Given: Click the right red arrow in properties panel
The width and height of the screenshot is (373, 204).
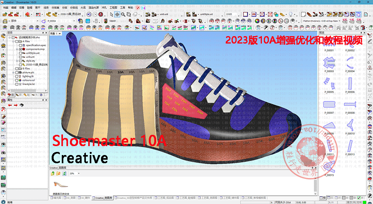Looking at the screenshot, I should [x=16, y=105].
